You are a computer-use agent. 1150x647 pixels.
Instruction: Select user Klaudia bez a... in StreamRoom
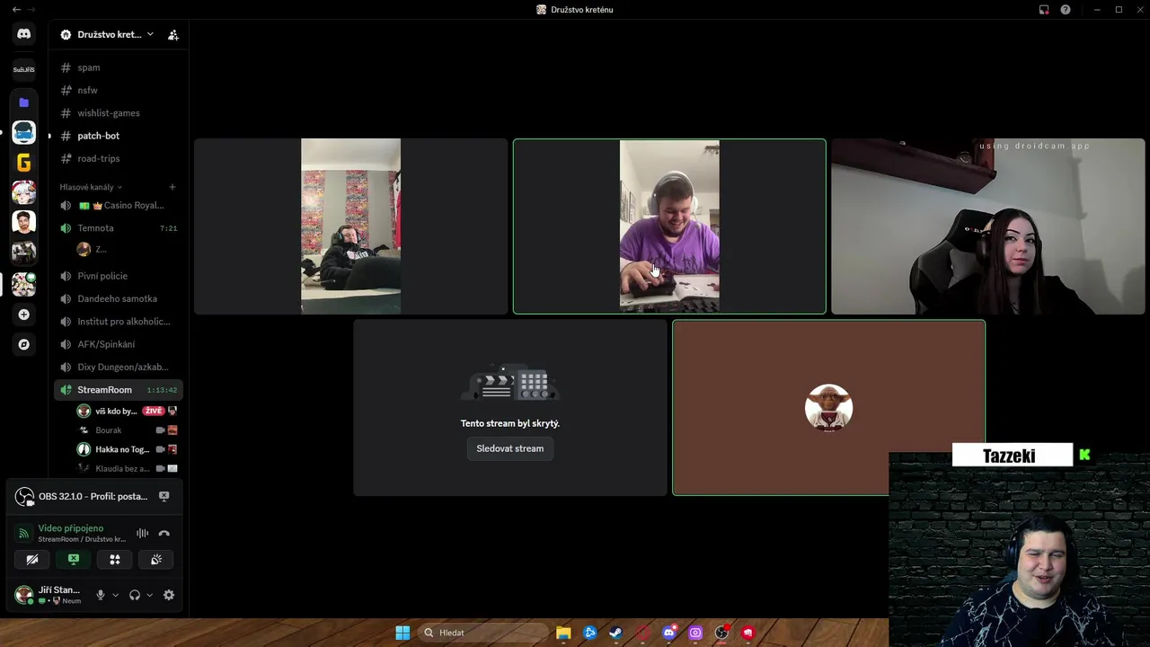(126, 468)
